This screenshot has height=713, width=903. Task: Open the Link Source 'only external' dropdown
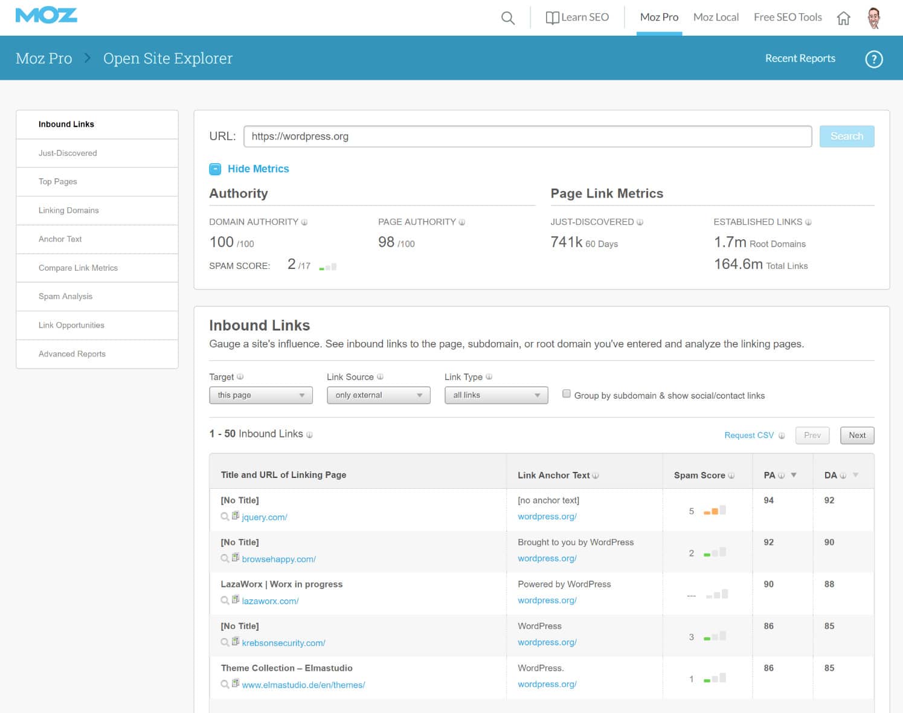pos(378,395)
